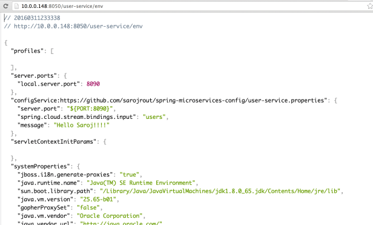Select the "systemProperties" key

click(41, 166)
